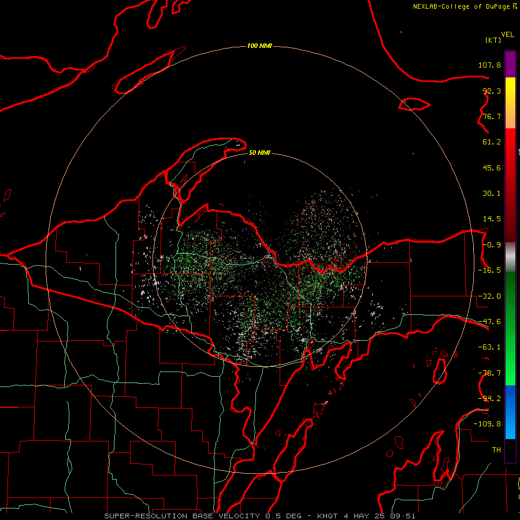The image size is (520, 520).
Task: Click the 92.3 velocity scale value
Action: tap(492, 91)
